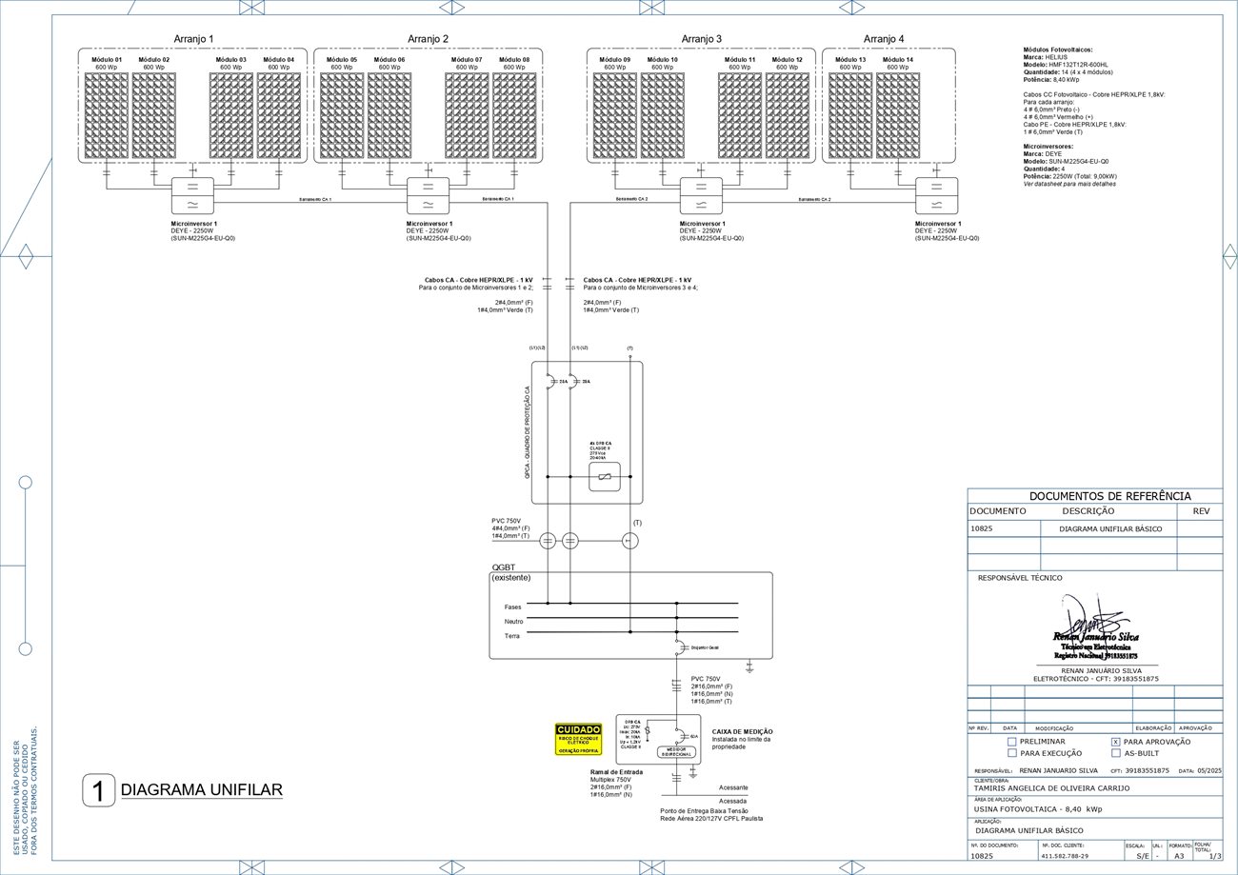Click the Módulo 13 solar panel symbol
Screen dimensions: 1238x875
coord(850,116)
